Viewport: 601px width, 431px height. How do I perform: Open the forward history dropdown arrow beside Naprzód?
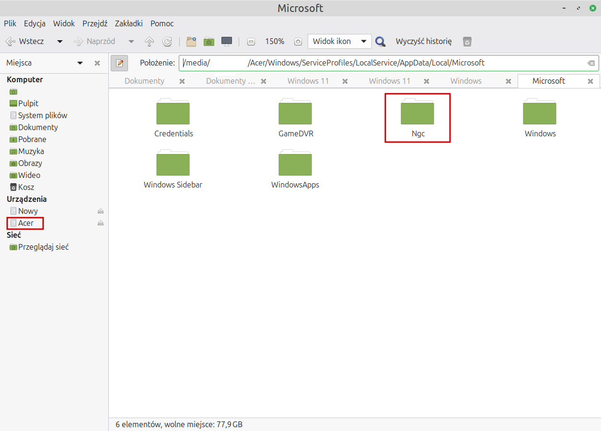(x=131, y=42)
